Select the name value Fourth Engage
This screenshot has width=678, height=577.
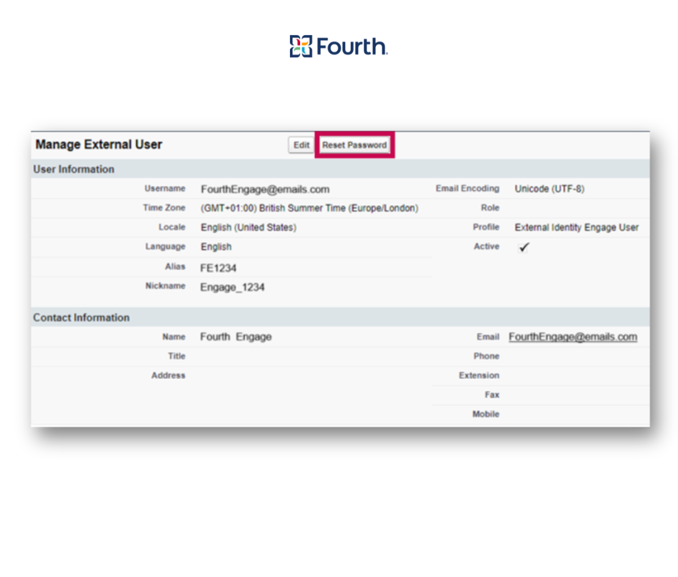click(x=235, y=337)
